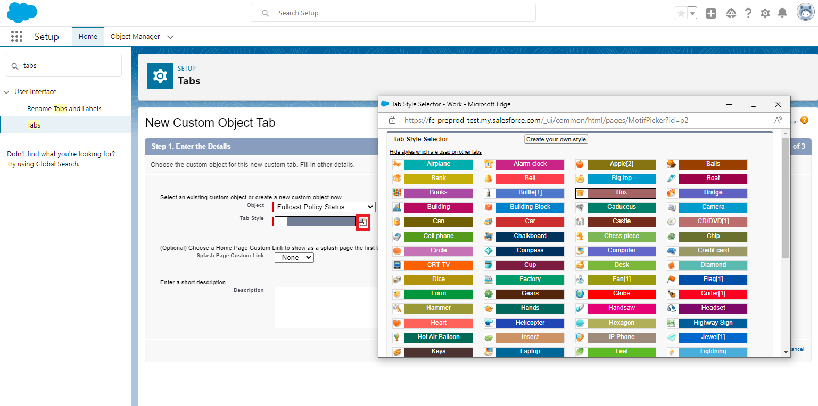Click the Tab Style lookup magnifier icon
The width and height of the screenshot is (818, 406).
coord(362,222)
